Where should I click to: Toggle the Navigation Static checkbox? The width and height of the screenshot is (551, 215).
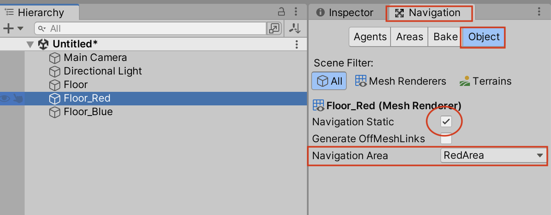[x=446, y=122]
